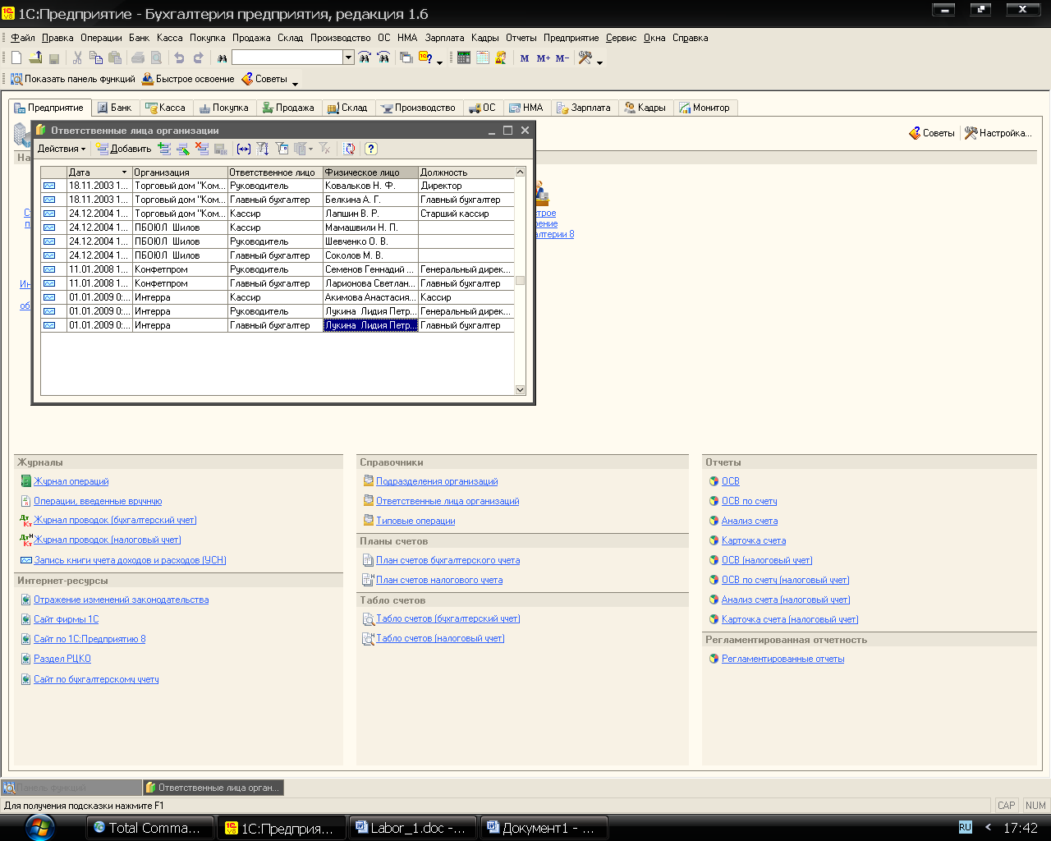Expand the Советы toolbar options arrow
Image resolution: width=1051 pixels, height=841 pixels.
(296, 83)
